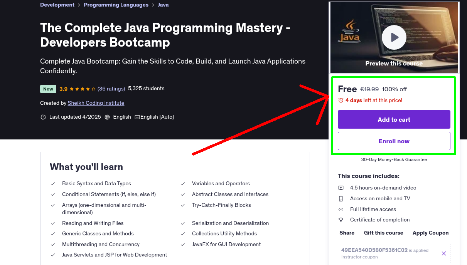Click the 3.9 rating value

(63, 89)
